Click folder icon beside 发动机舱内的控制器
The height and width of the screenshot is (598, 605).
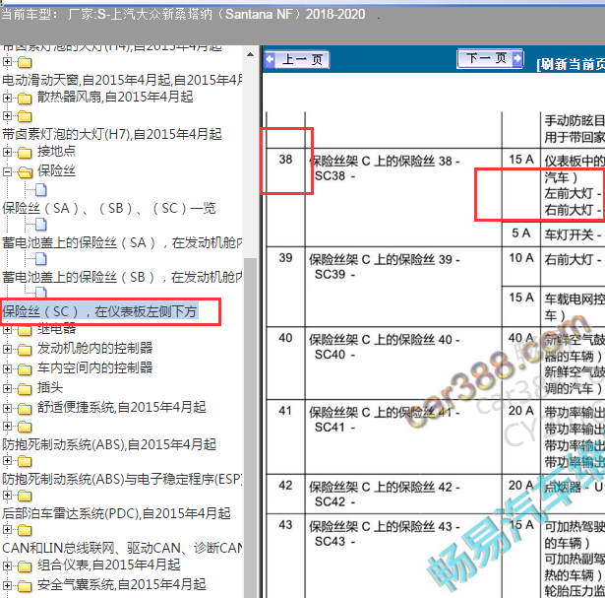click(x=25, y=350)
